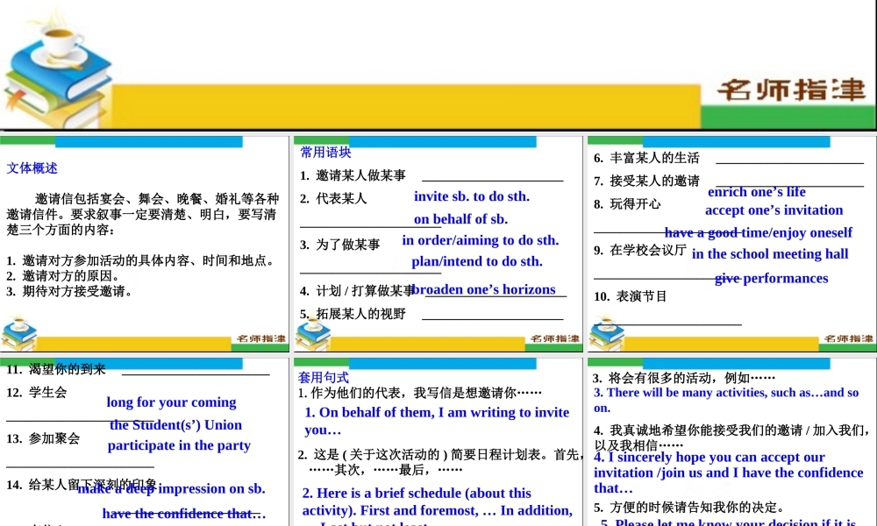Select the 名师指津 brand logo top right
877x526 pixels.
pyautogui.click(x=794, y=90)
